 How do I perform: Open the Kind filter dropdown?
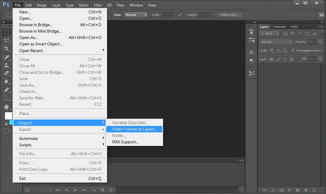click(270, 33)
